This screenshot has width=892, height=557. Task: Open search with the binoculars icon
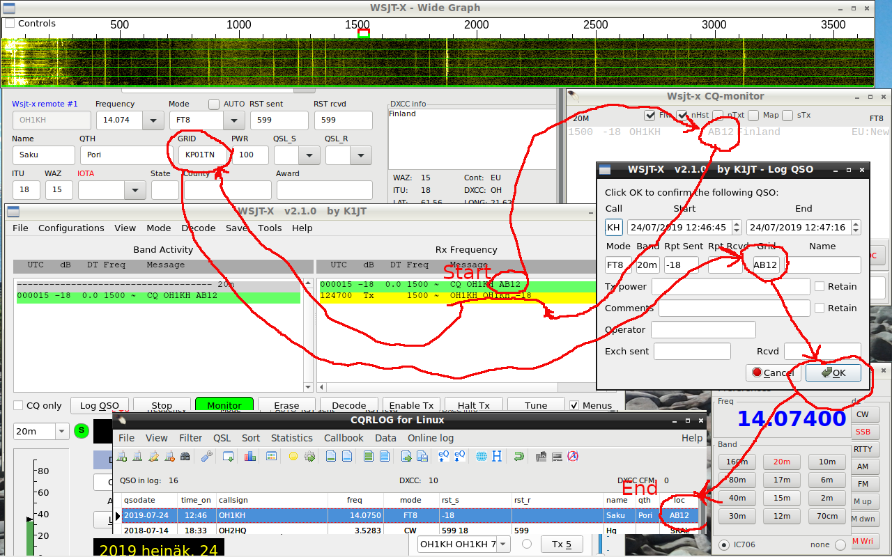(x=185, y=456)
